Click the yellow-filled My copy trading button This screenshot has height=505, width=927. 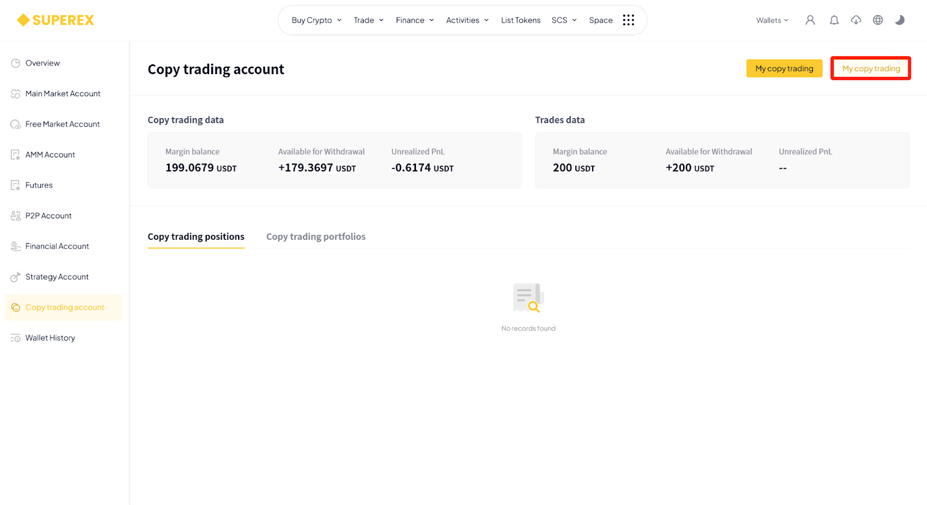click(784, 68)
